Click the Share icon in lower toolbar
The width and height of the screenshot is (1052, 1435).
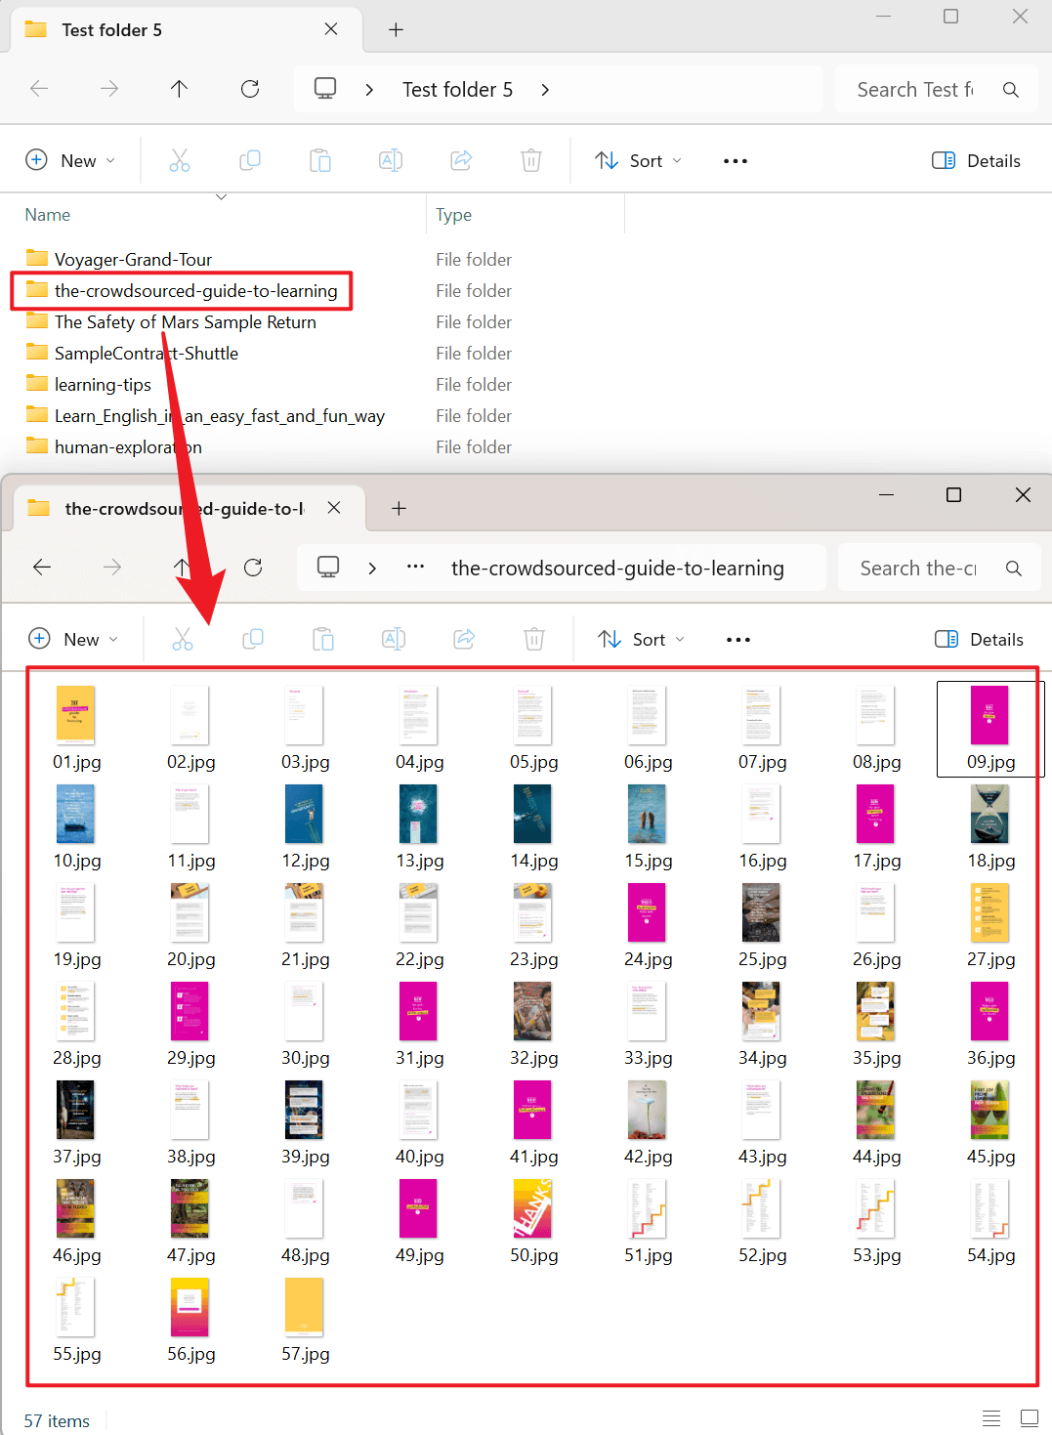tap(464, 639)
